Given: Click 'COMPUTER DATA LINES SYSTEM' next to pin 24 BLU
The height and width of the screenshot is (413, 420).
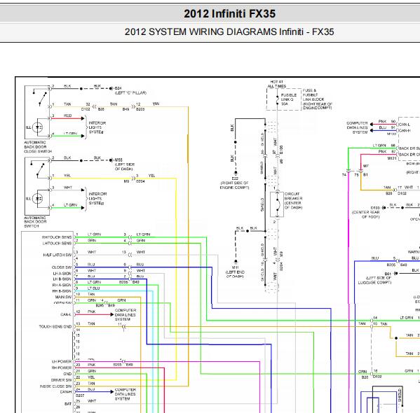Looking at the screenshot, I should (126, 394).
